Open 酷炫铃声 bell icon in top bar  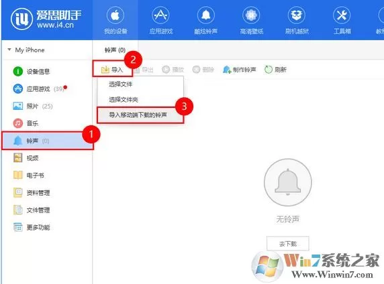205,15
